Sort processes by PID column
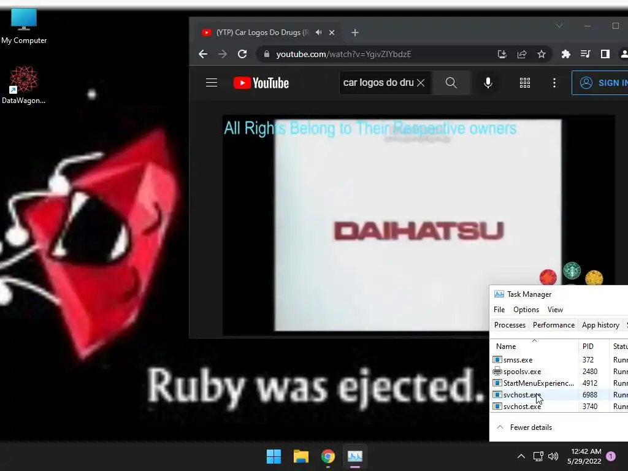The width and height of the screenshot is (628, 471). point(594,346)
